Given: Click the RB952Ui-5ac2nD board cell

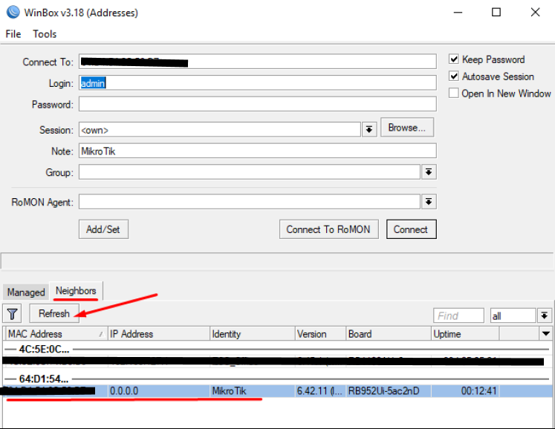Looking at the screenshot, I should point(389,391).
